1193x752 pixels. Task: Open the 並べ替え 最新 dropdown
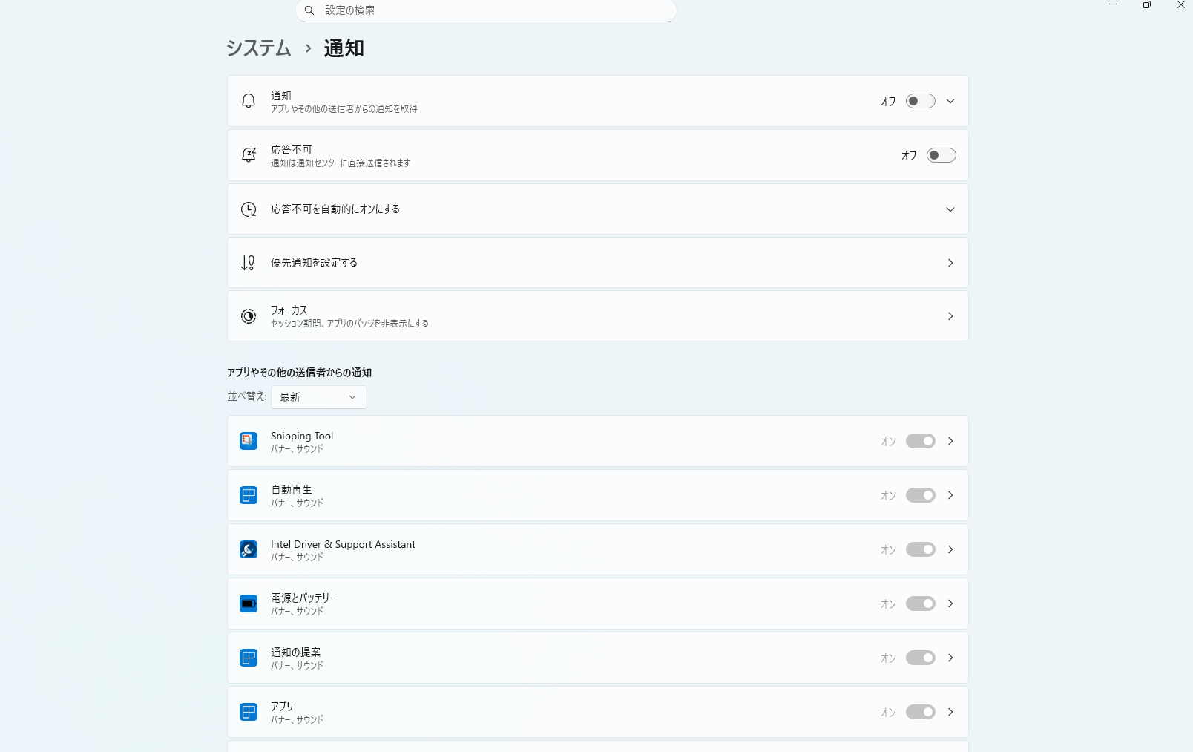[319, 397]
